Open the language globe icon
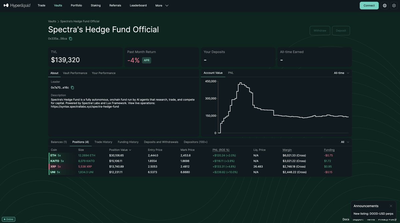 click(385, 5)
